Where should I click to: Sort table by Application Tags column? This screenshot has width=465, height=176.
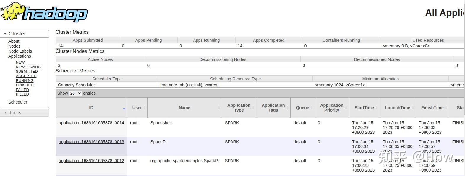[x=273, y=108]
